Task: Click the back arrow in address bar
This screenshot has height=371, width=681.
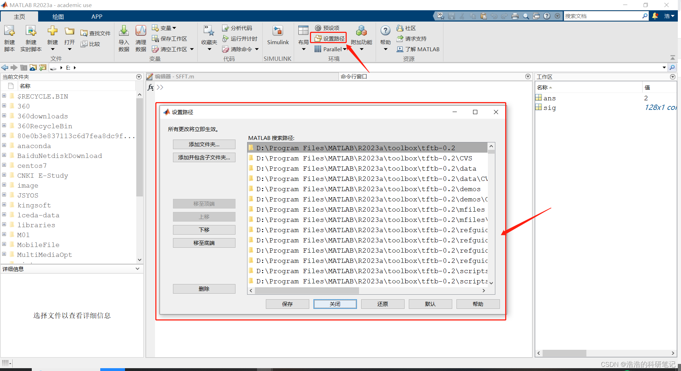Action: click(x=5, y=67)
